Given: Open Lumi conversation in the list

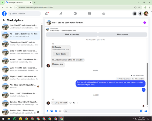Looking at the screenshot, I should point(20,69).
